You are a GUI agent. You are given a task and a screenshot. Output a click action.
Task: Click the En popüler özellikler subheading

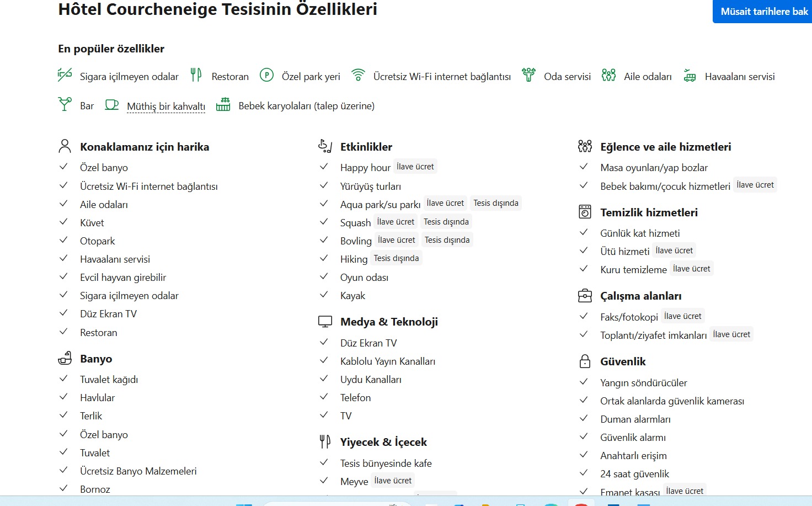pos(111,49)
